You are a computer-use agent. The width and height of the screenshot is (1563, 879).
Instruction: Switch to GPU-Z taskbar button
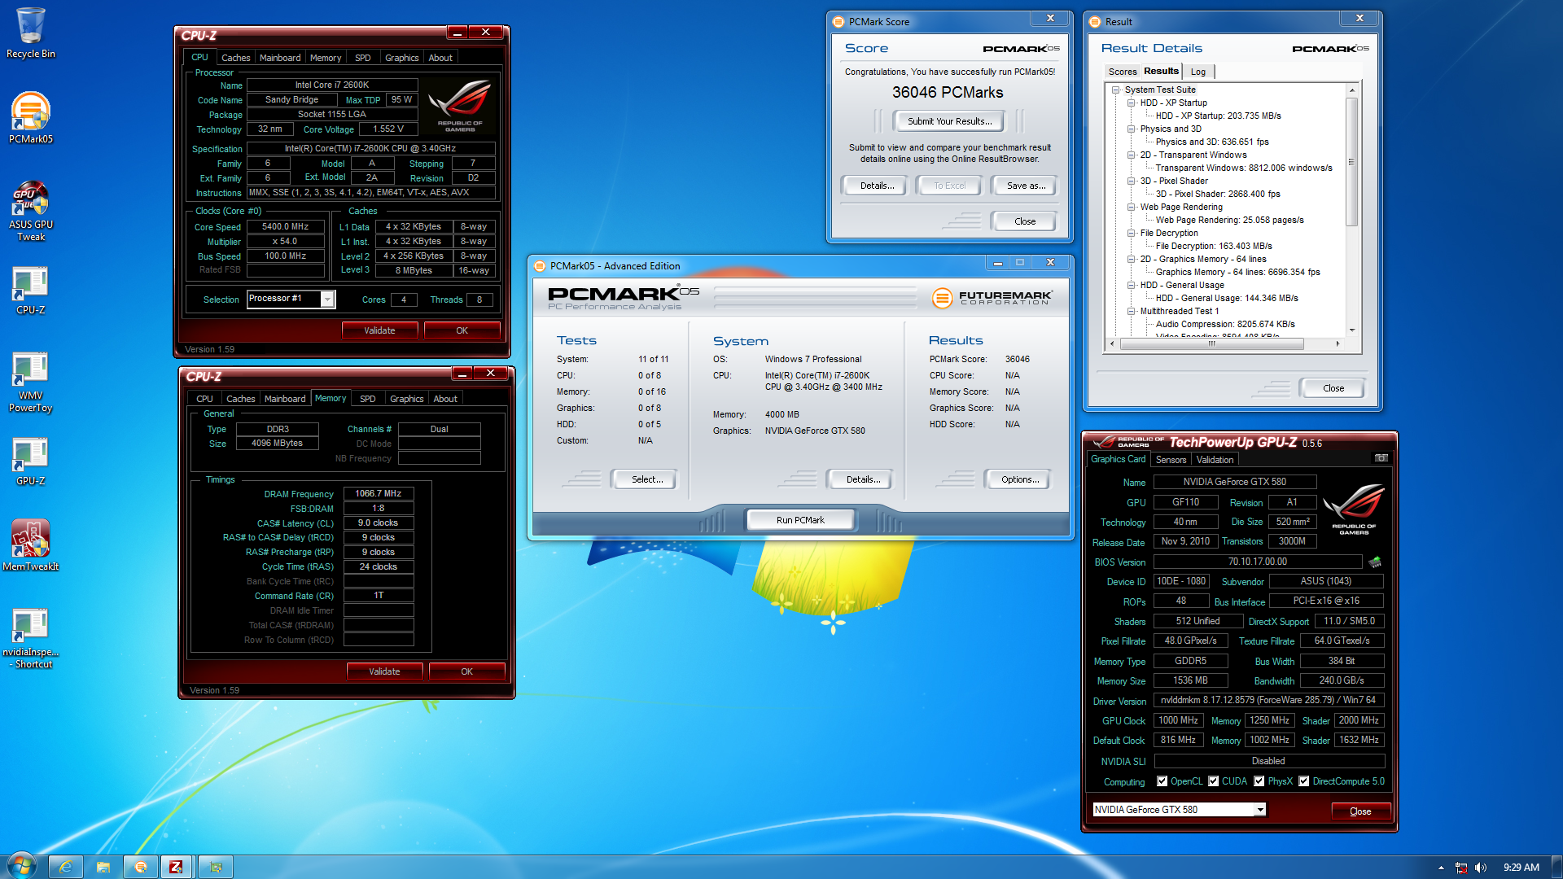(216, 867)
